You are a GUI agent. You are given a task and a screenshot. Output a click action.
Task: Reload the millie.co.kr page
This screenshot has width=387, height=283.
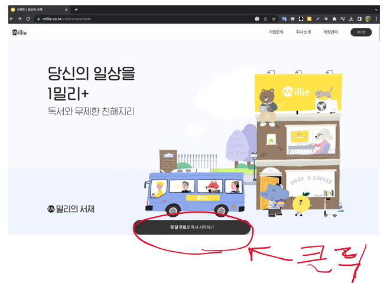click(x=28, y=19)
